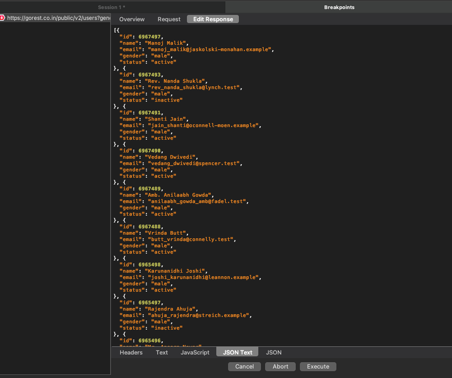Switch to the Overview tab
This screenshot has height=378, width=452.
(x=131, y=19)
